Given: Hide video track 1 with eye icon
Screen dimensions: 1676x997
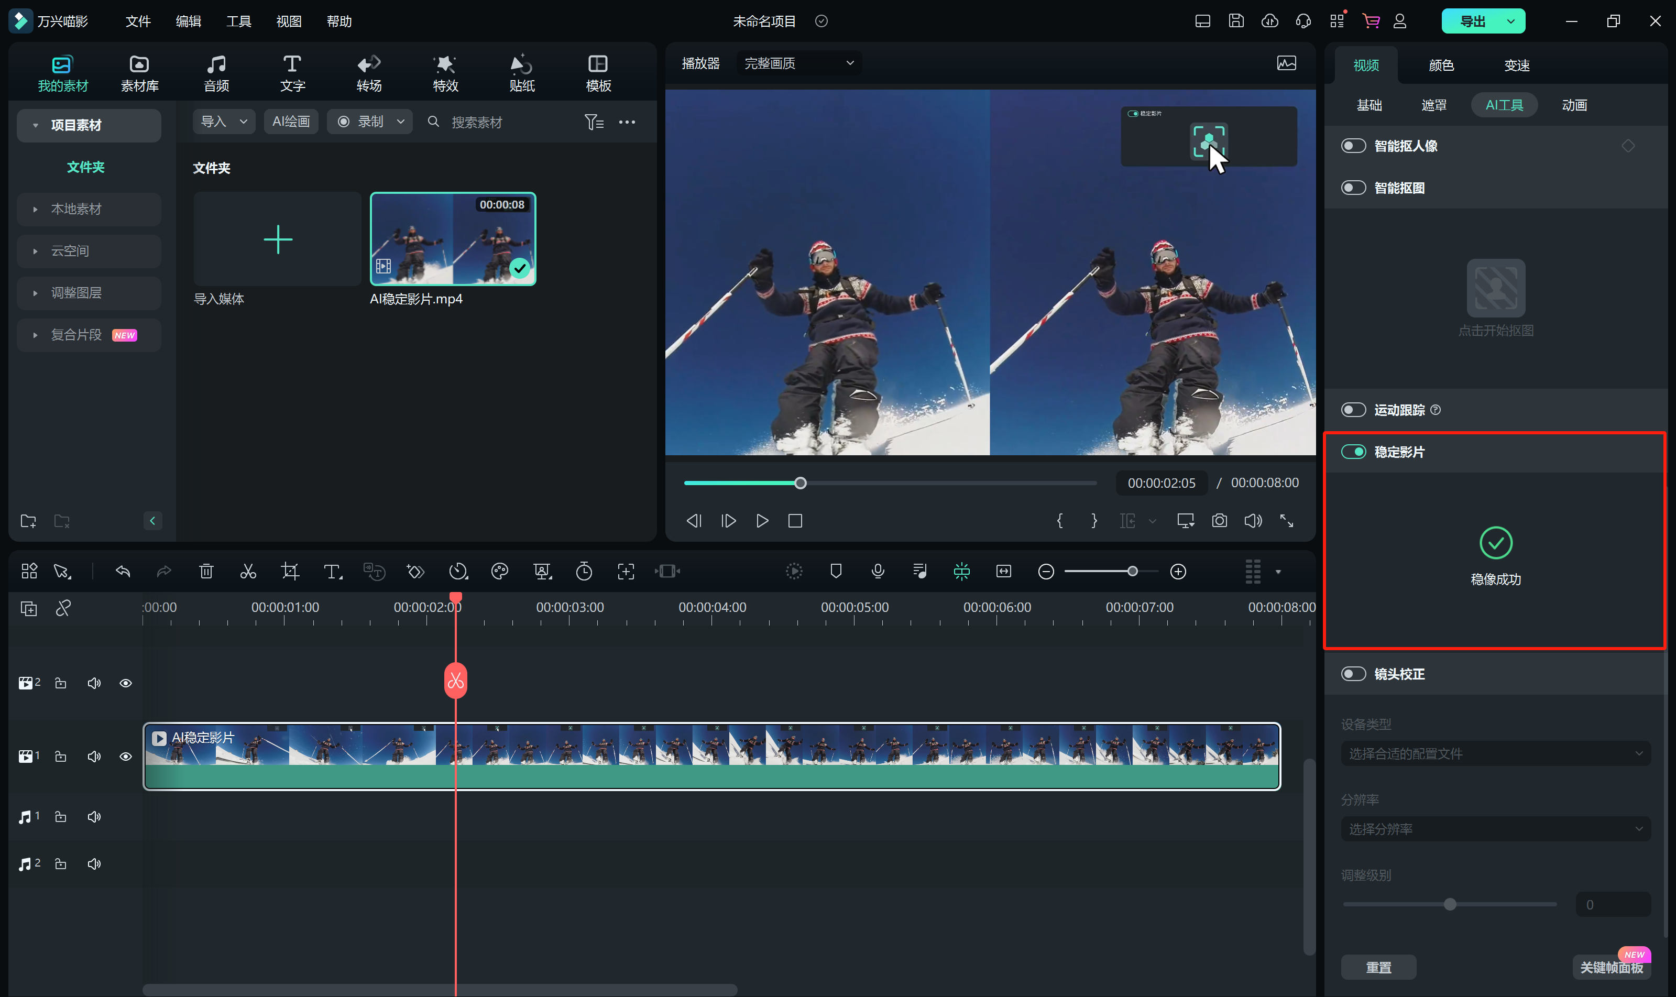Looking at the screenshot, I should tap(126, 757).
